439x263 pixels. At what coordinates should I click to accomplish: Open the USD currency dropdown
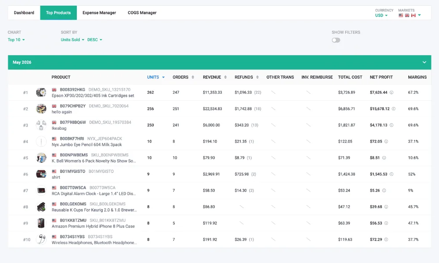381,15
